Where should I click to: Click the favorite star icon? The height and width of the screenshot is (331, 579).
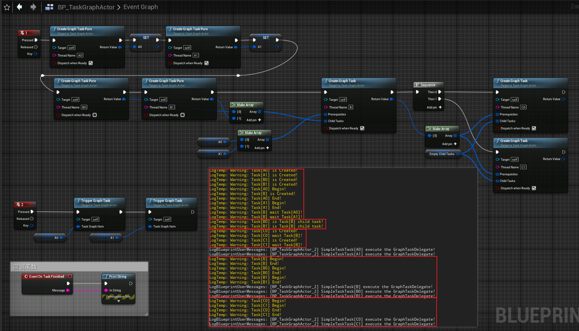click(7, 7)
